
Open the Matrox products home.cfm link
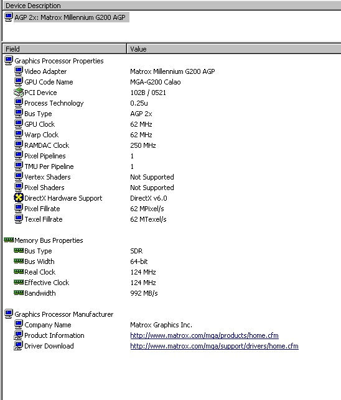click(204, 335)
